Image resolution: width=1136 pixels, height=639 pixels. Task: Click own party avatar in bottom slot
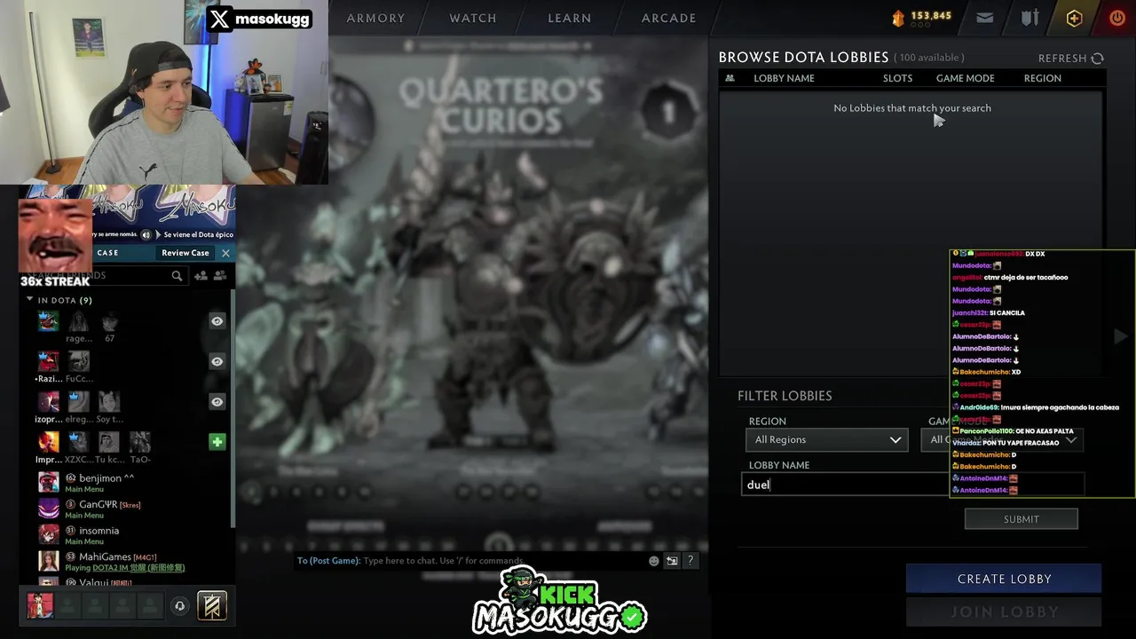40,605
